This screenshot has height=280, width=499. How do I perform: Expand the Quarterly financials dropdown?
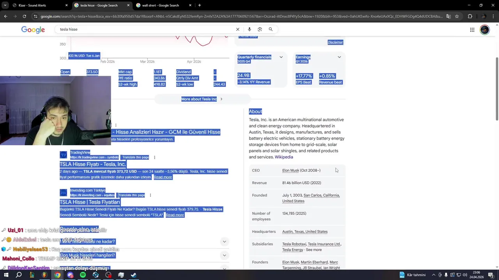point(281,57)
